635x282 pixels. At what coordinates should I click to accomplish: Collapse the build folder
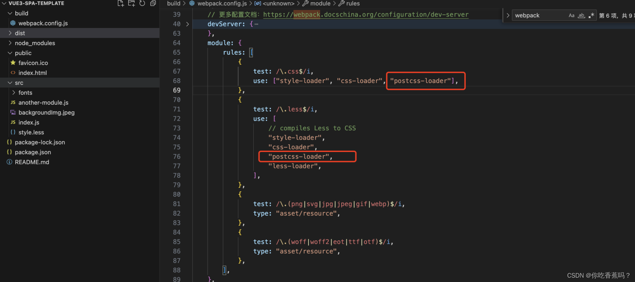[10, 13]
